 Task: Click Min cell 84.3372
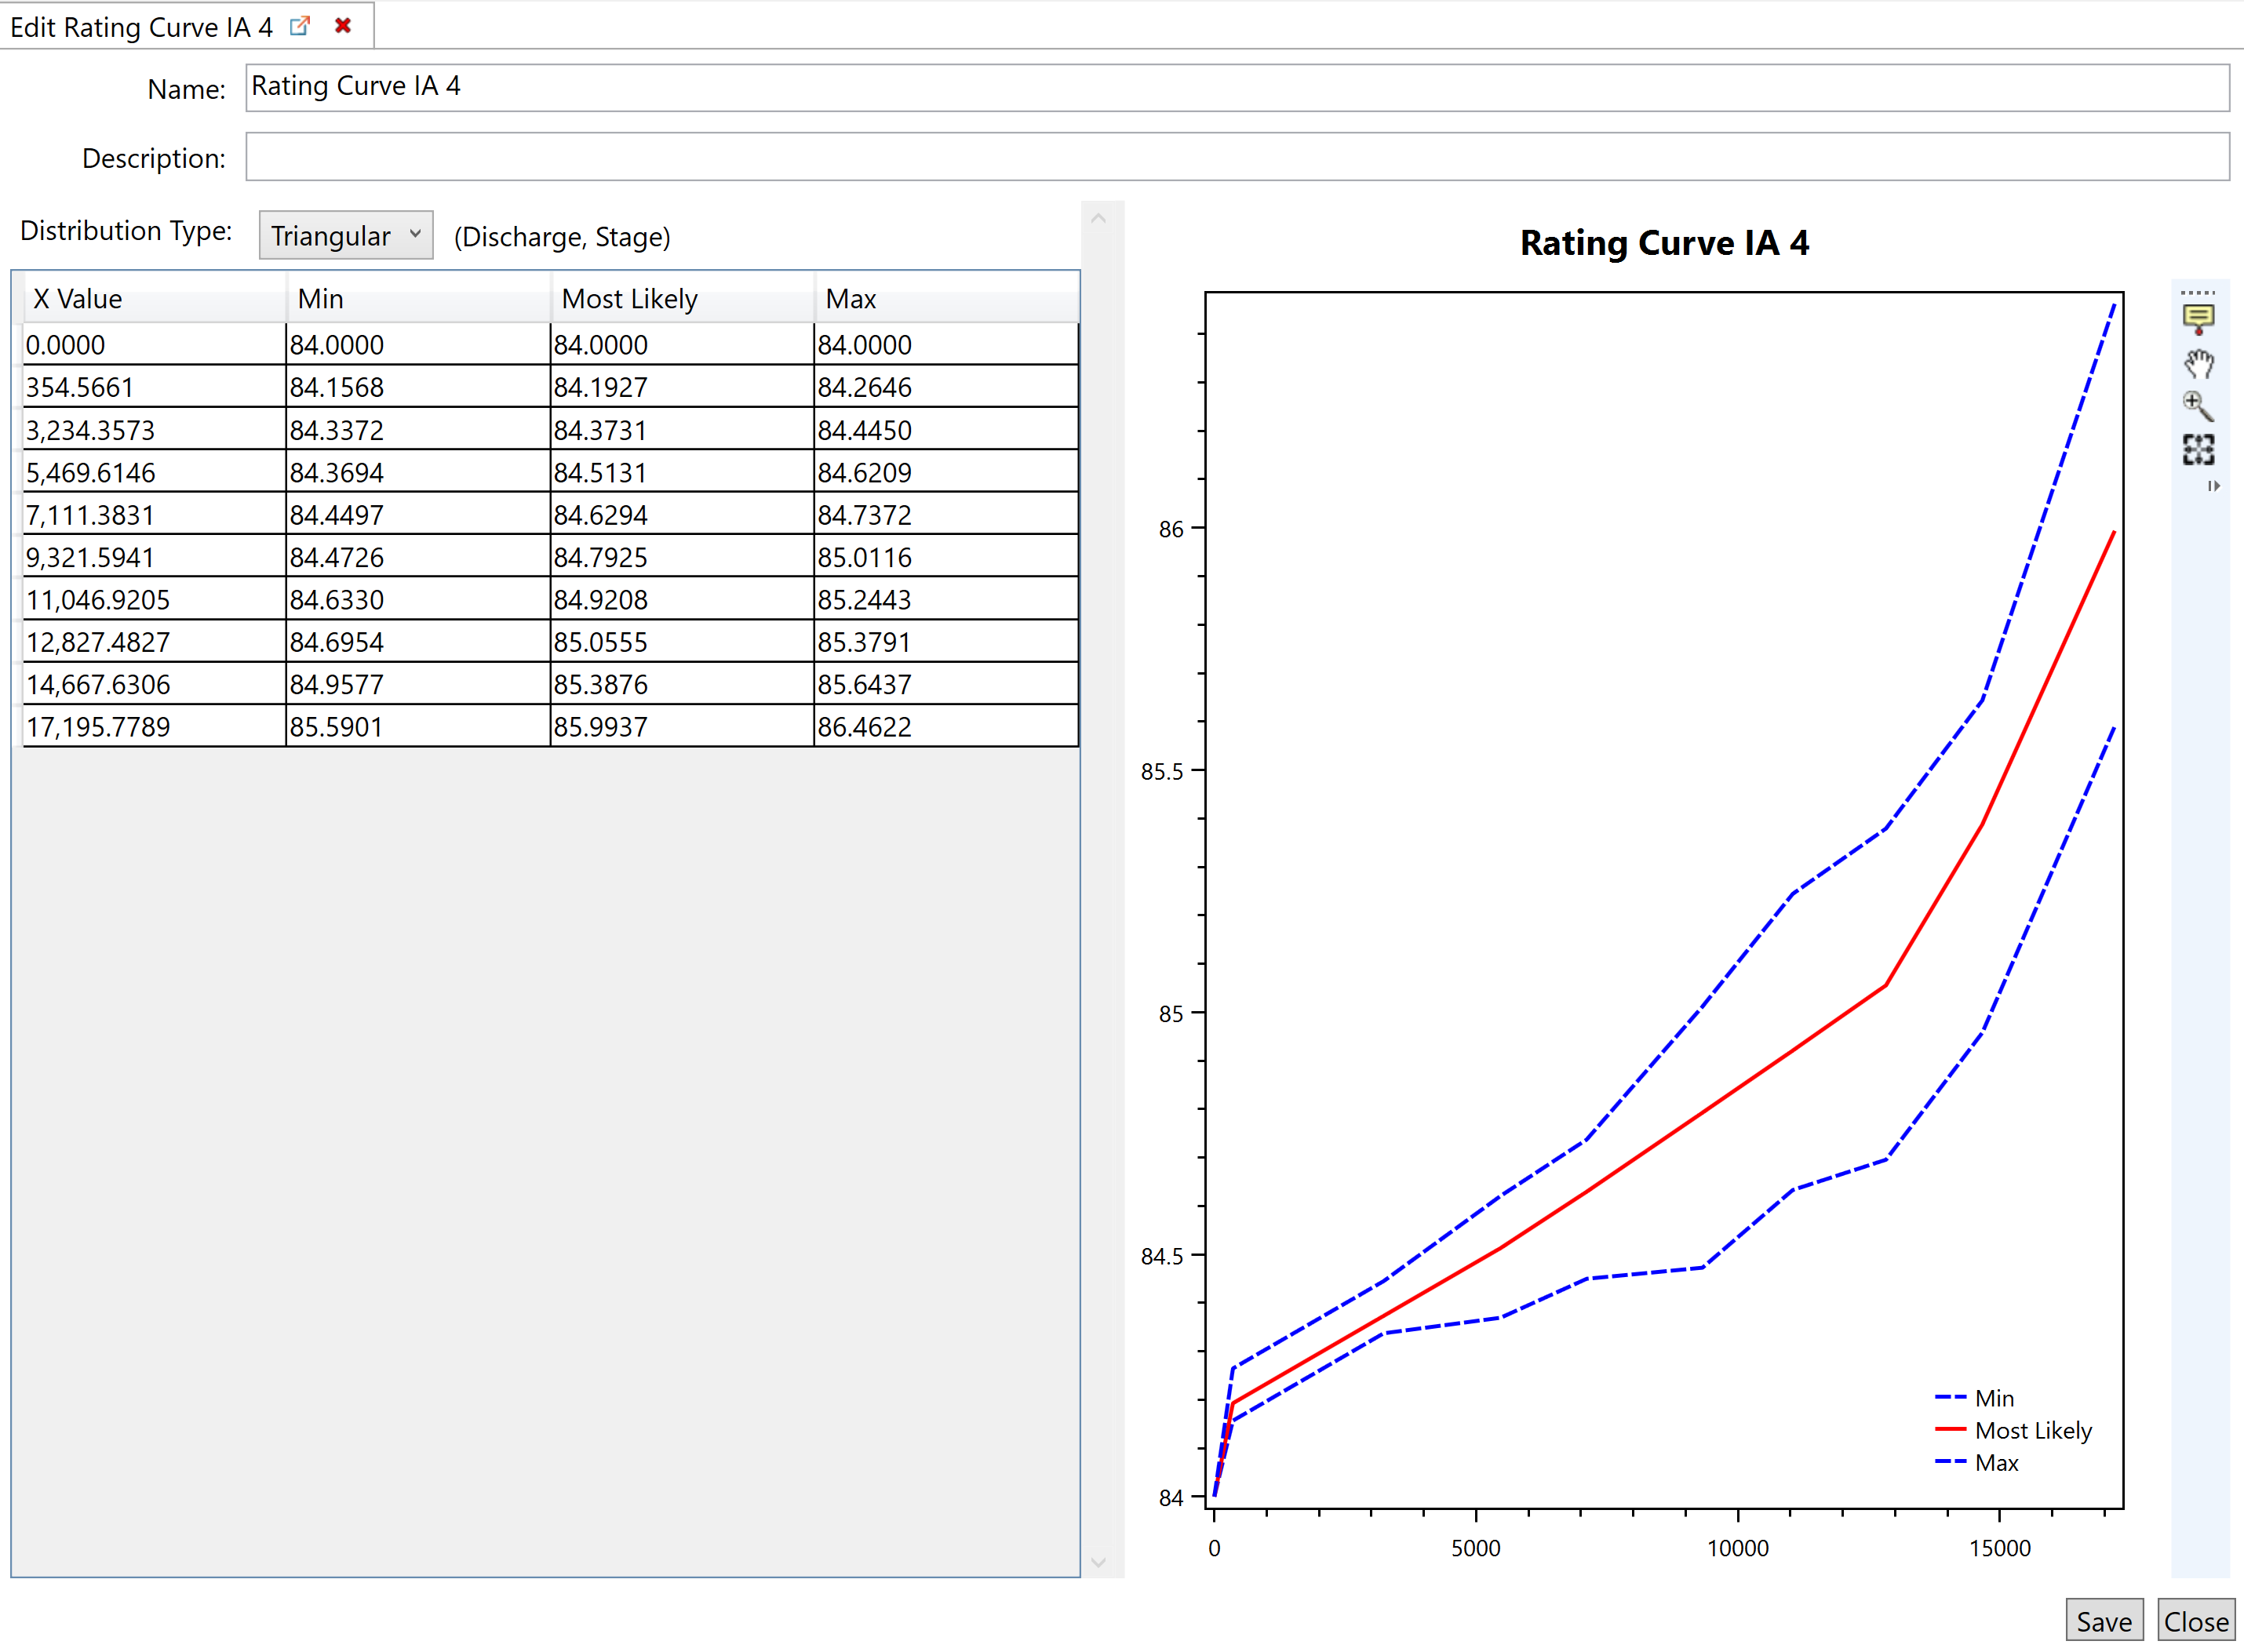(x=418, y=430)
